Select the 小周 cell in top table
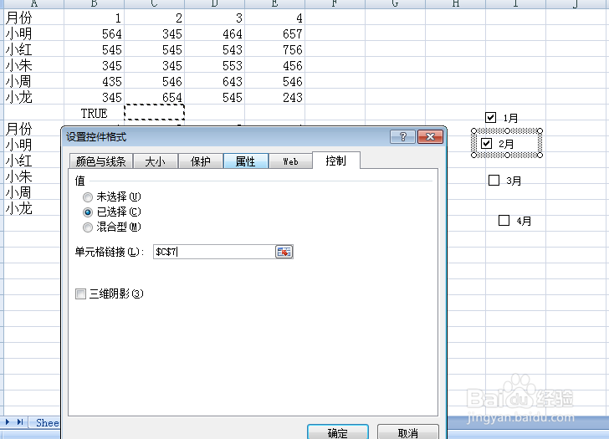The image size is (609, 439). [33, 81]
